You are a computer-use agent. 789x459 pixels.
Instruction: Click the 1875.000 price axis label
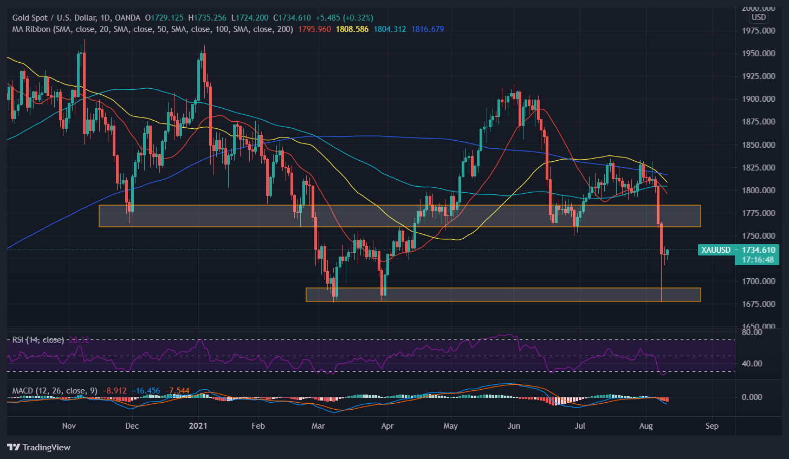click(x=758, y=122)
